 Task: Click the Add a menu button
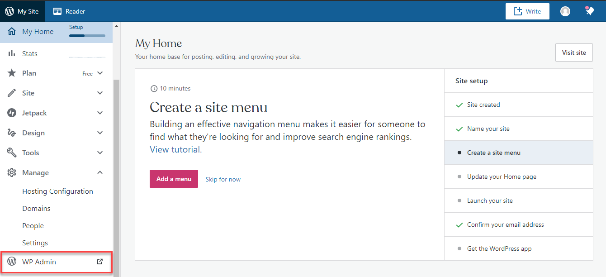[x=174, y=179]
